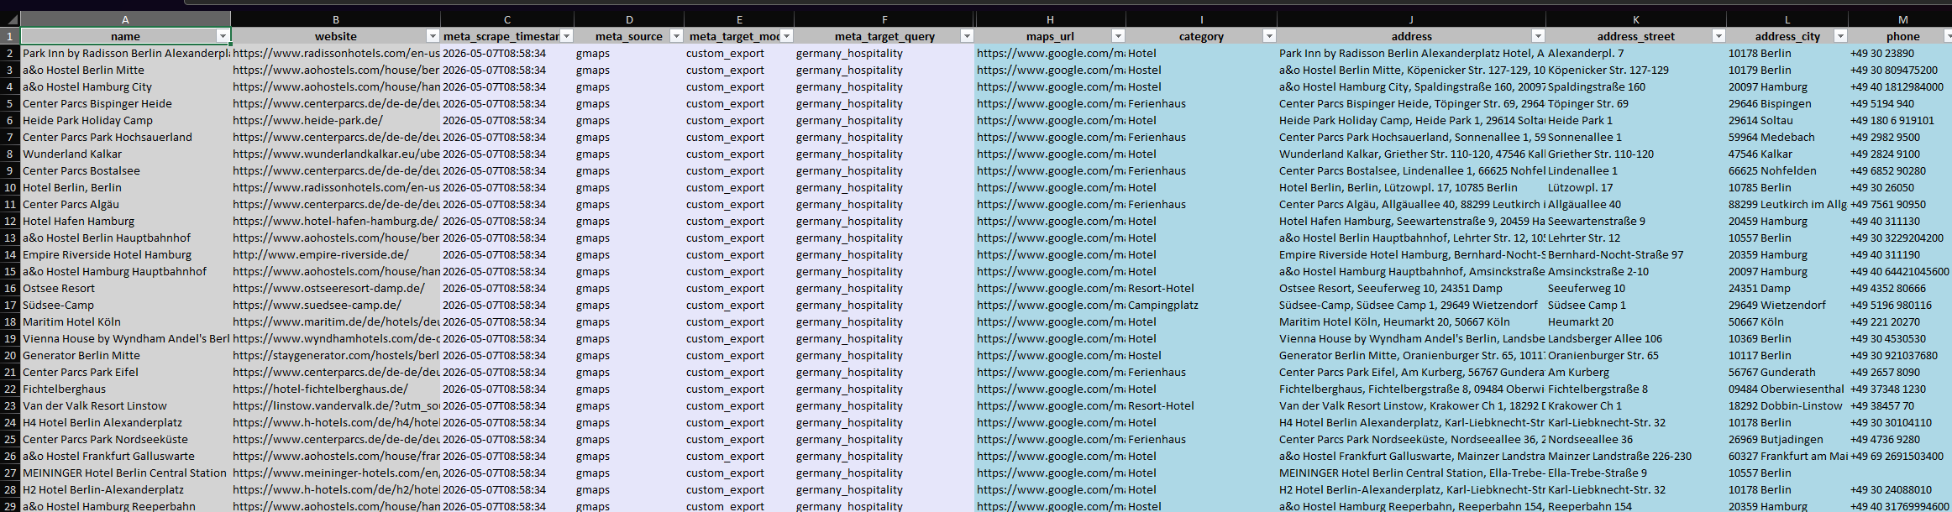Open the address column filter dropdown

pyautogui.click(x=1538, y=36)
